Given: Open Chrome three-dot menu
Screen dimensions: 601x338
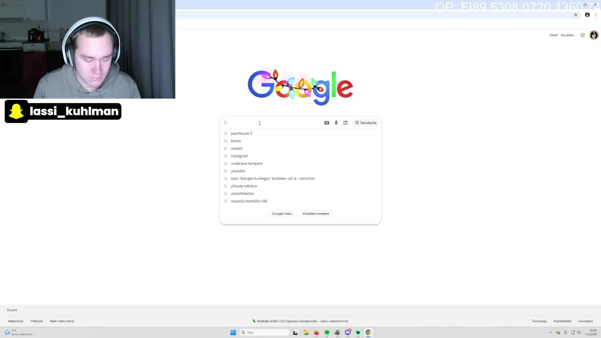Looking at the screenshot, I should pyautogui.click(x=595, y=15).
